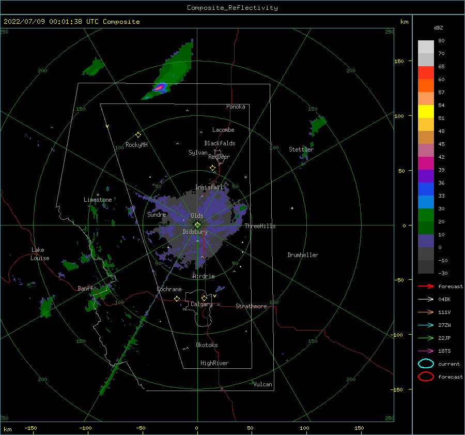Click the Blackfalds city label
Viewport: 465px width, 435px height.
220,143
